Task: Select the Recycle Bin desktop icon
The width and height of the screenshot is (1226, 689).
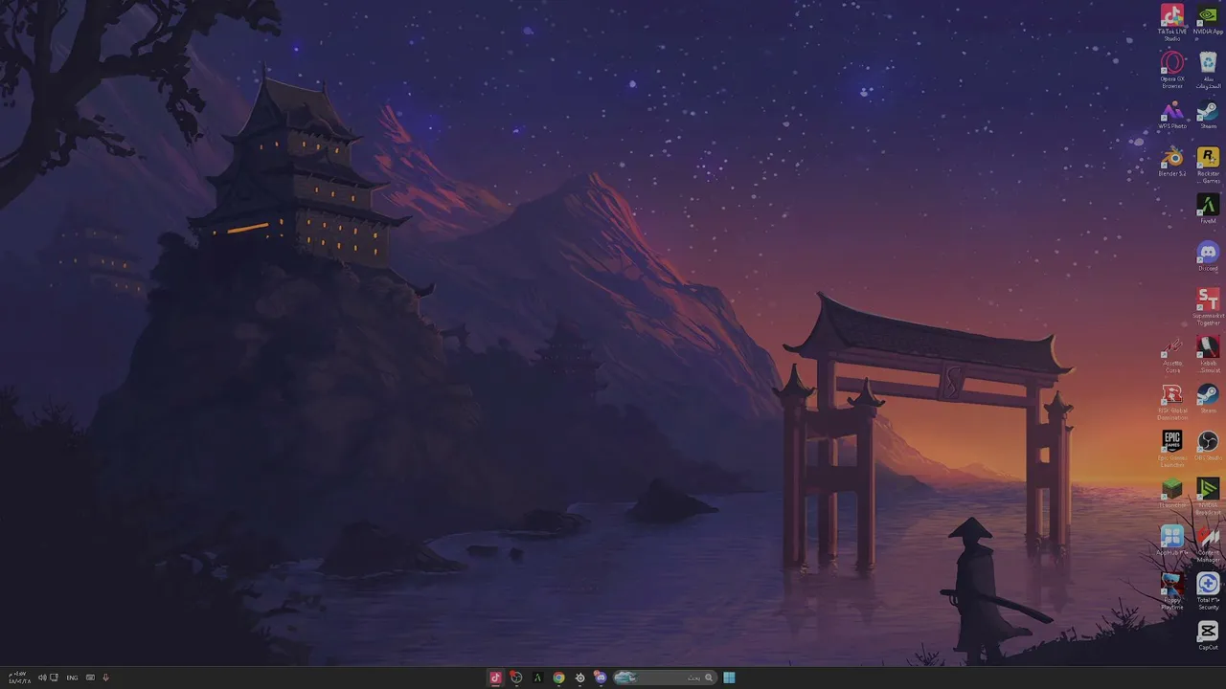Action: point(1208,69)
